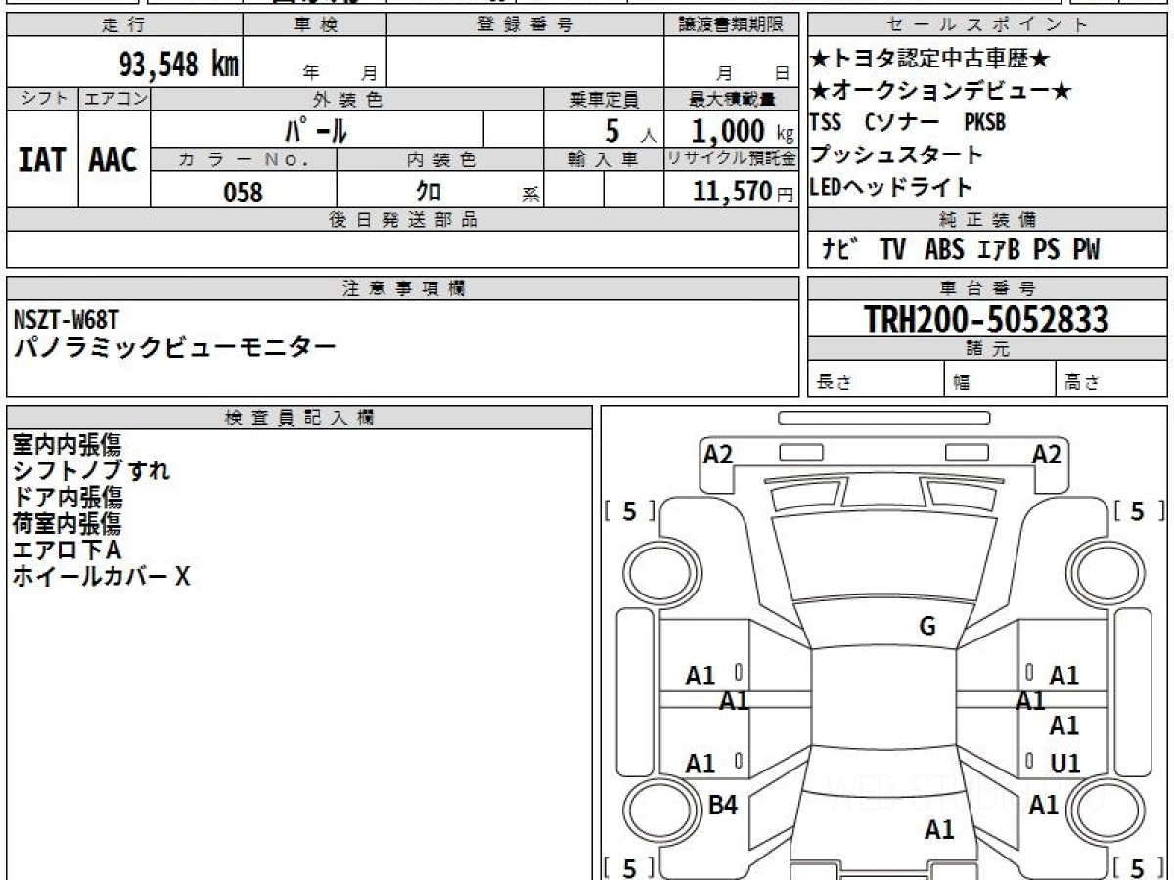The image size is (1174, 880).
Task: Click the color number 058
Action: tap(244, 192)
